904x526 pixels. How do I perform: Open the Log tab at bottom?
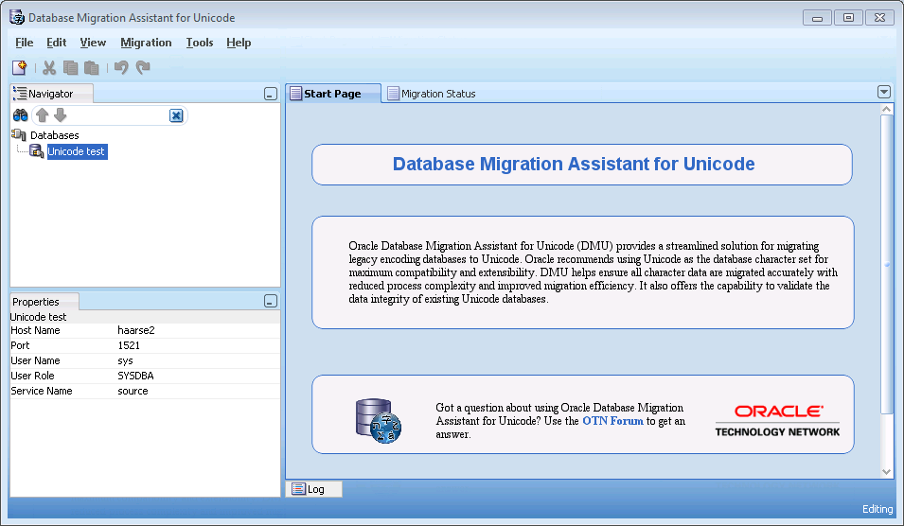point(314,489)
